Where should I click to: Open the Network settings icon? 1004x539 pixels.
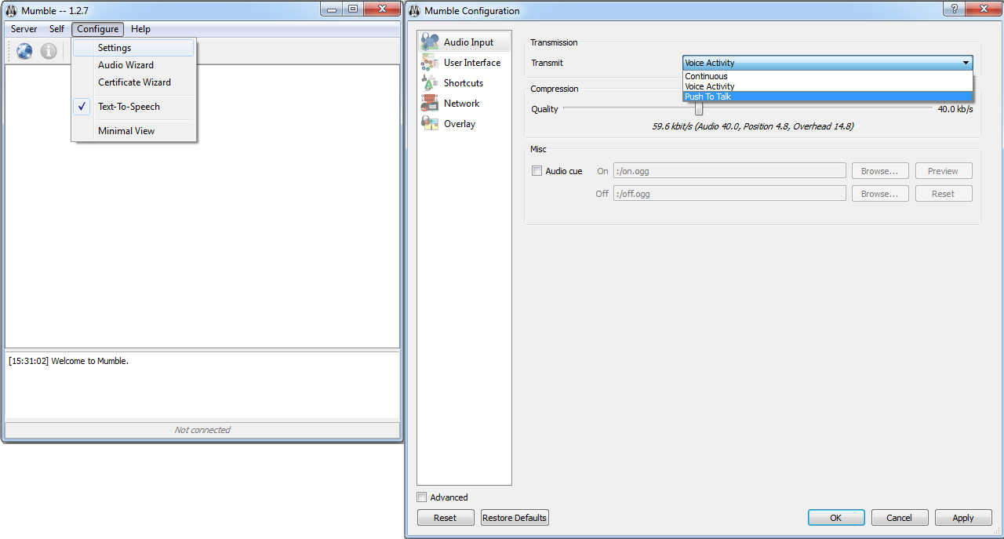click(430, 104)
